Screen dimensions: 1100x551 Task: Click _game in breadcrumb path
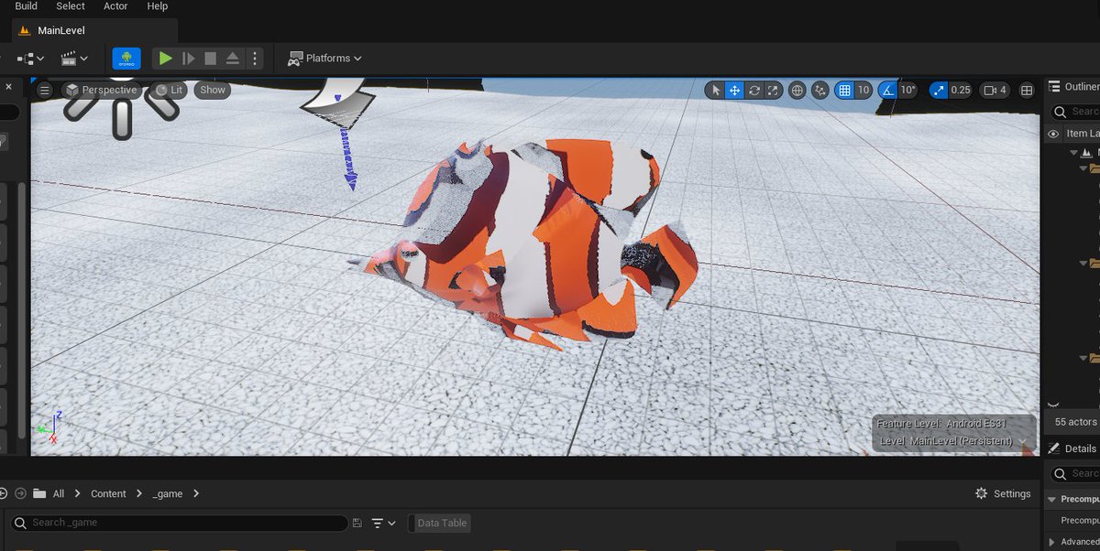(168, 493)
